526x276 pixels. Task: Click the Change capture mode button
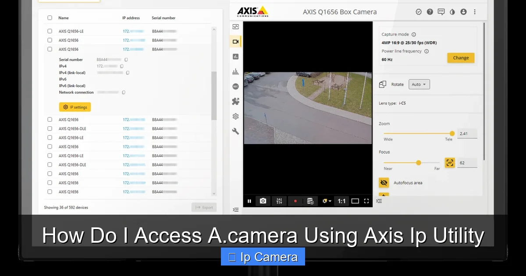(x=461, y=58)
